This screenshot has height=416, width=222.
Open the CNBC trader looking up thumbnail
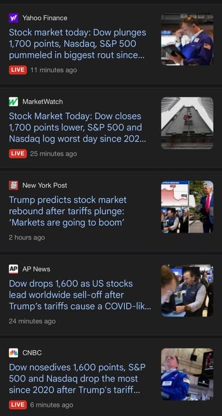click(x=187, y=374)
